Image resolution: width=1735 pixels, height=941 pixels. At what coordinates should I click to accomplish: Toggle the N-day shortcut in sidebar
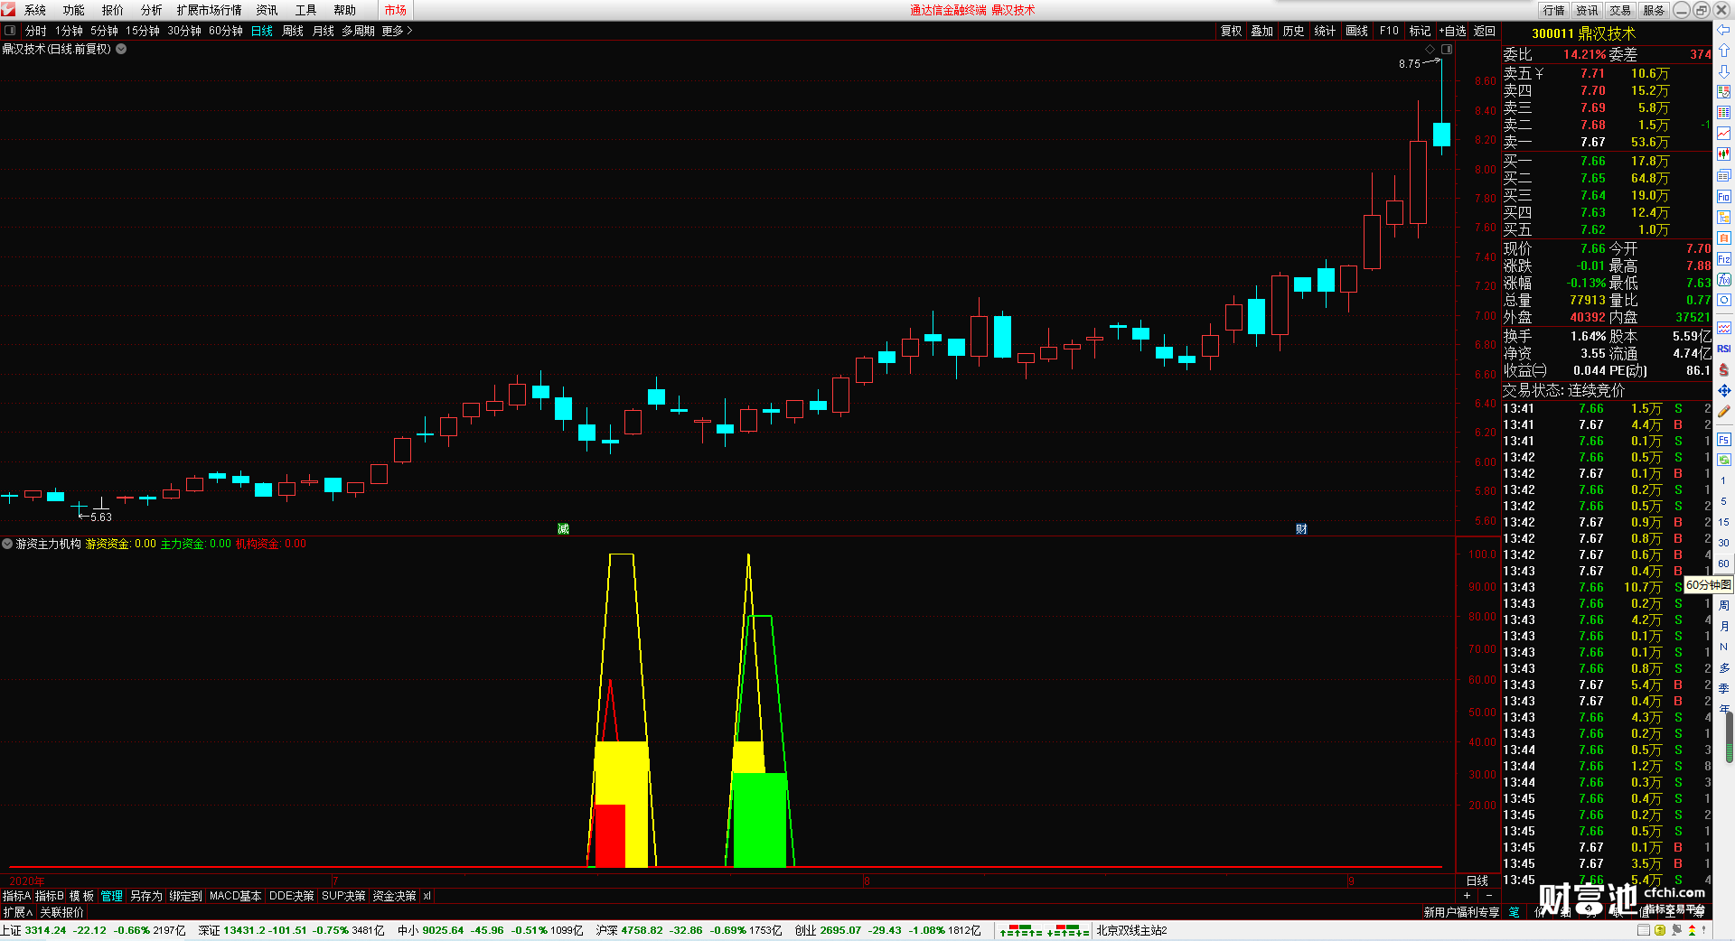click(x=1724, y=647)
